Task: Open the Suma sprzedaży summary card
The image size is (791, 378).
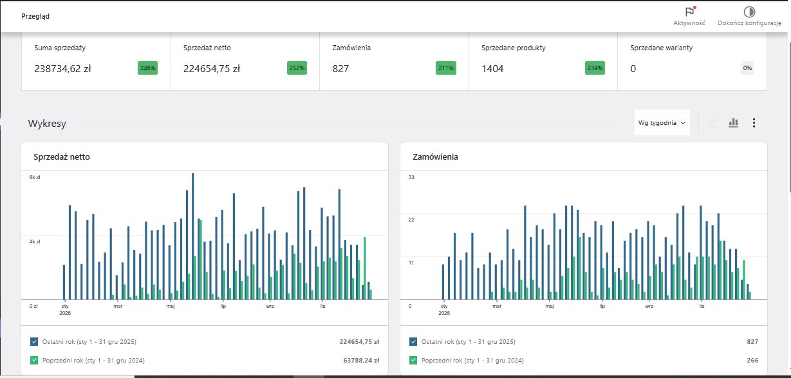Action: point(96,62)
